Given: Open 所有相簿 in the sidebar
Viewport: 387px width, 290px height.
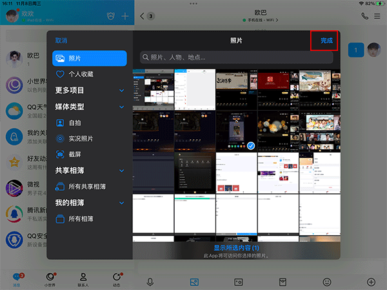Looking at the screenshot, I should click(81, 219).
